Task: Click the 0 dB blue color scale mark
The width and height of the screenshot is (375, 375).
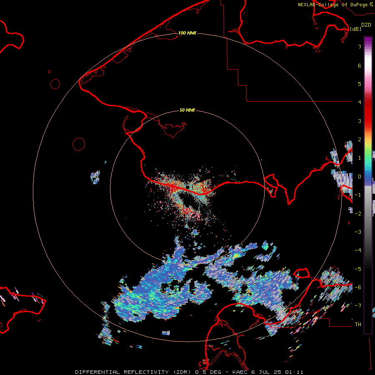Action: coord(360,177)
